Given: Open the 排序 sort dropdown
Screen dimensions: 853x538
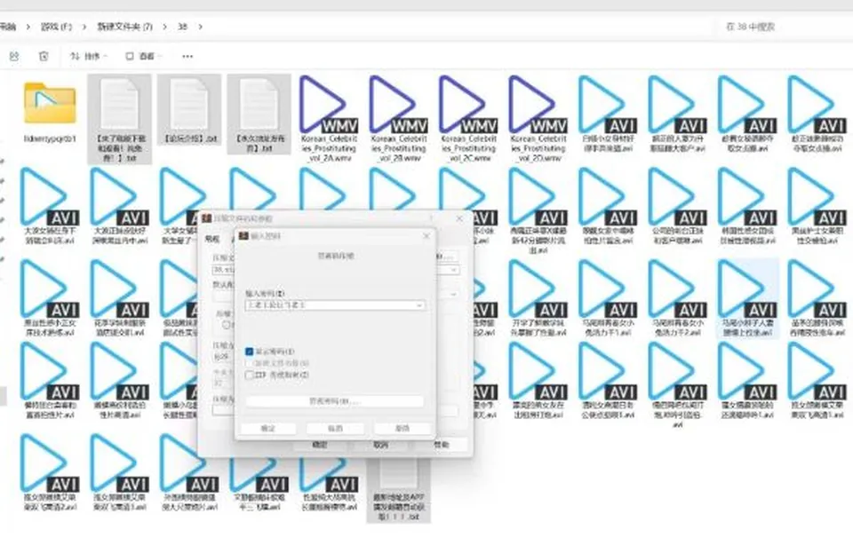Looking at the screenshot, I should coord(89,56).
